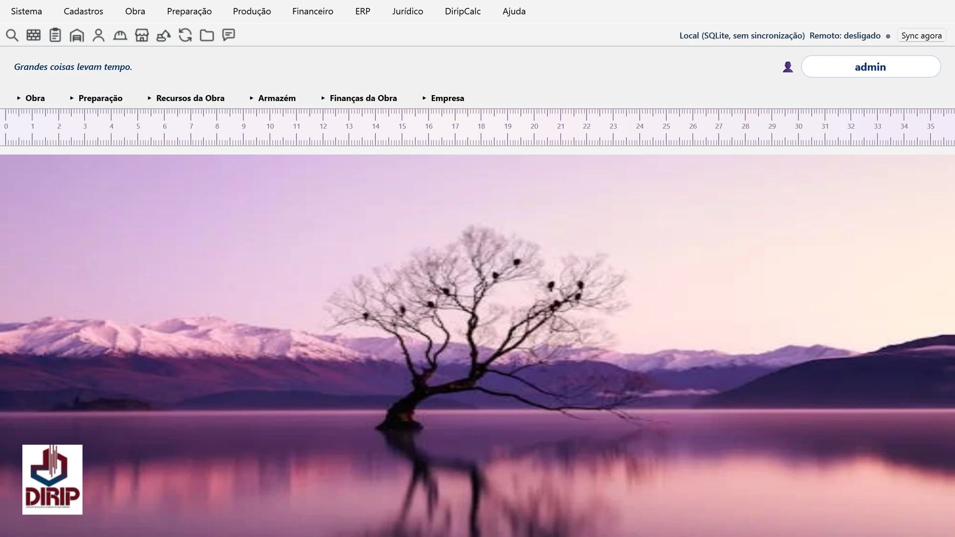The height and width of the screenshot is (537, 955).
Task: Click the Sync agora button
Action: tap(921, 35)
